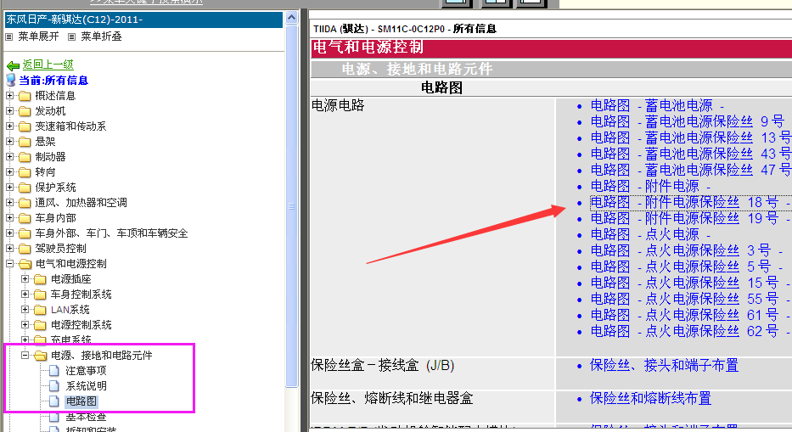This screenshot has width=792, height=432.
Task: Open 保险丝、接头和端子布置 link
Action: click(664, 365)
